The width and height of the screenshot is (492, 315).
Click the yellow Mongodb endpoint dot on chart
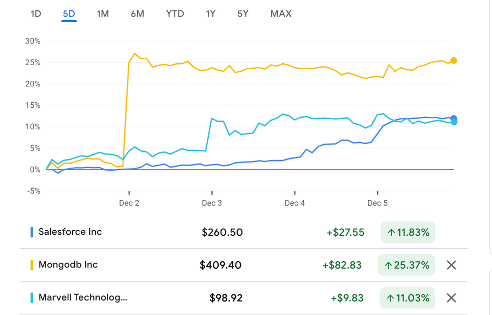(454, 61)
